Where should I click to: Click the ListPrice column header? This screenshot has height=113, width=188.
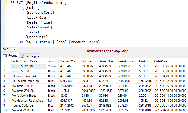coord(89,61)
